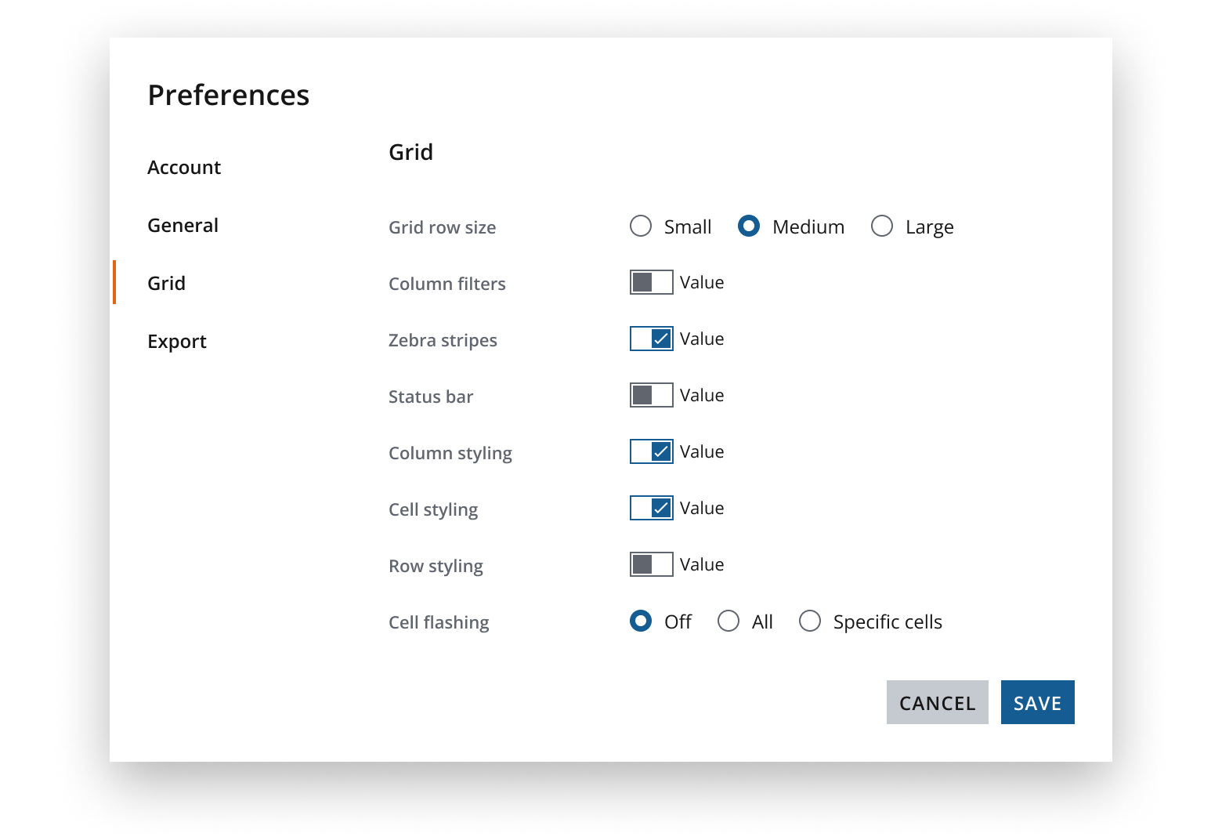Click the Grid row size label

[x=442, y=227]
